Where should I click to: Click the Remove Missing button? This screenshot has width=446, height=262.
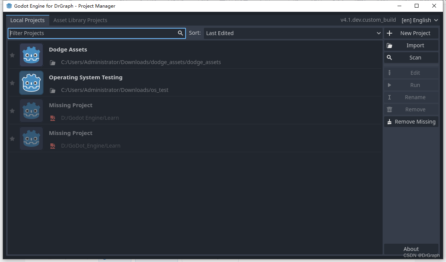point(411,122)
